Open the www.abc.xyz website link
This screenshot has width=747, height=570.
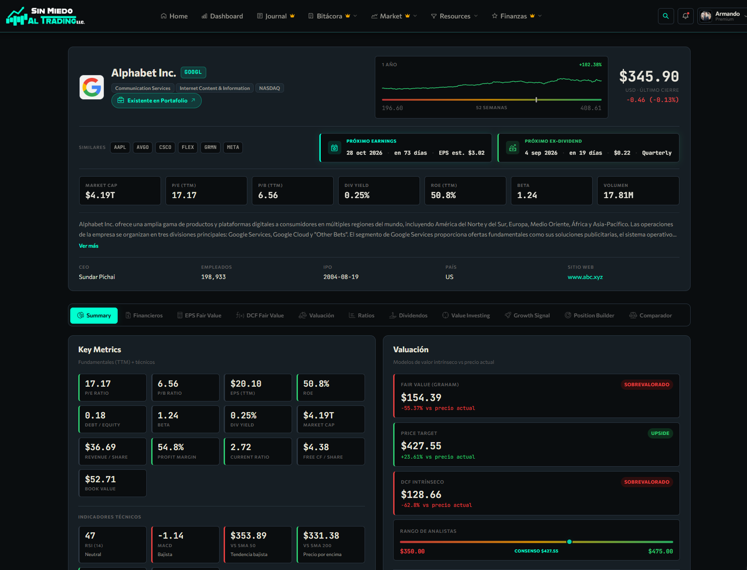[x=585, y=277]
